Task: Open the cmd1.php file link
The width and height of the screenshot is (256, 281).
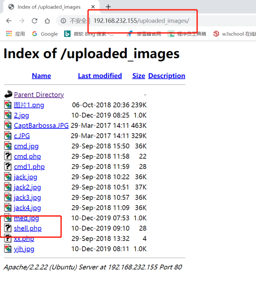Action: point(29,167)
